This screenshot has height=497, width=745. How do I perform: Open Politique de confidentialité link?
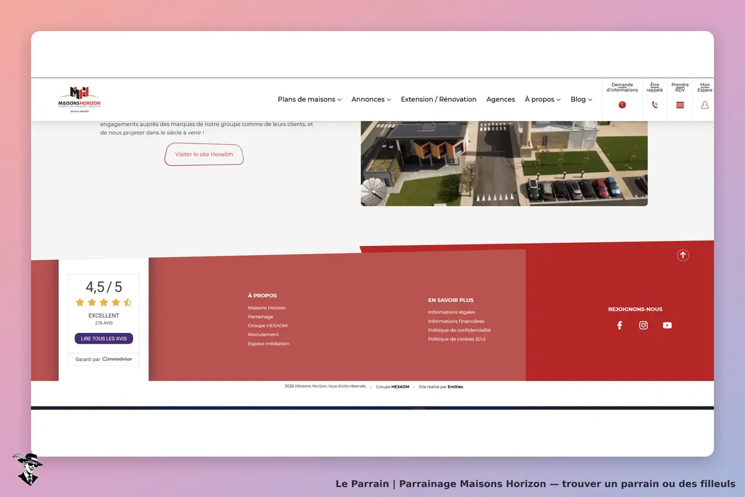pos(459,330)
